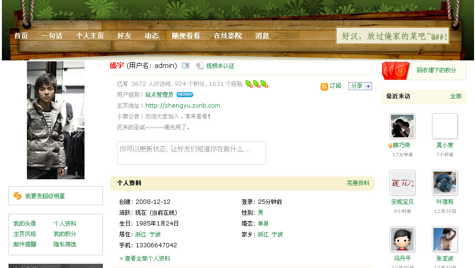Click the green leaf experience level icons
Viewport: 475px width, 268px height.
[256, 84]
